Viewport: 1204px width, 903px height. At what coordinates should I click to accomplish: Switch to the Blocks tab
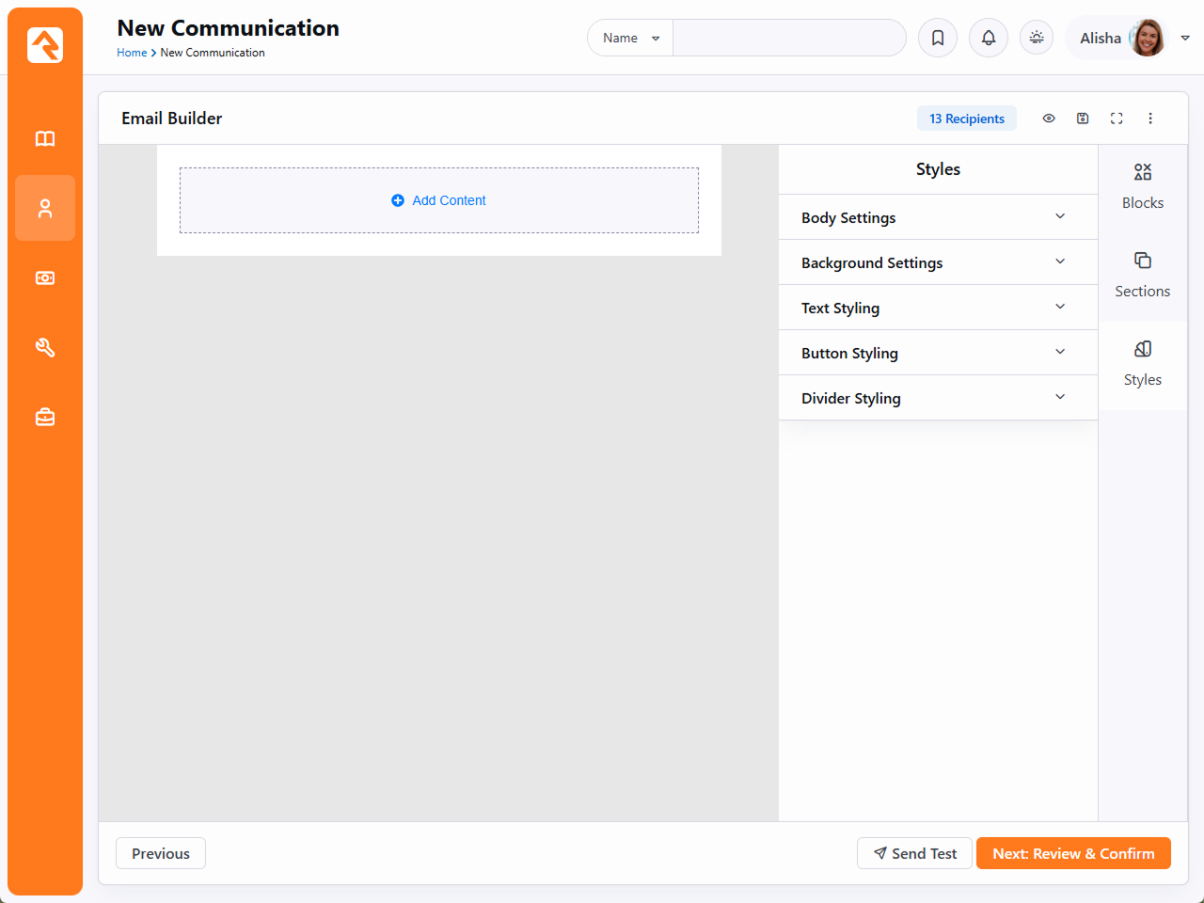tap(1143, 185)
